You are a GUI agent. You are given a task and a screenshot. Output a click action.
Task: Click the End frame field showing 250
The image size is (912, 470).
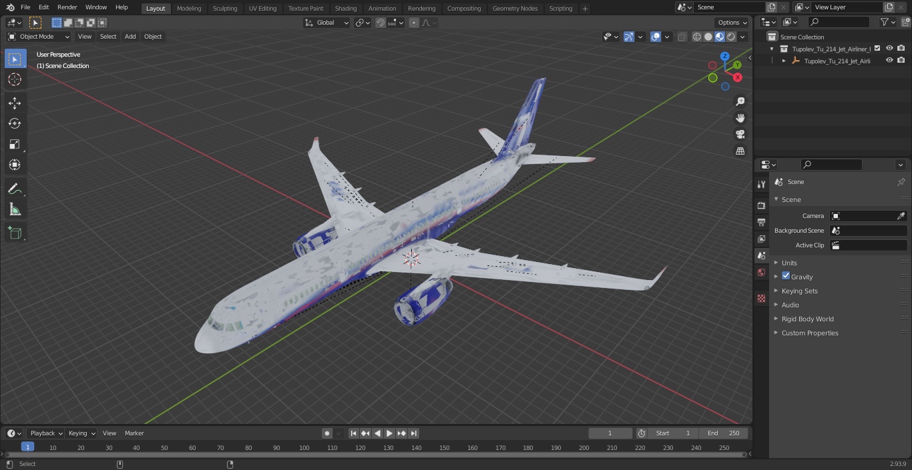723,433
